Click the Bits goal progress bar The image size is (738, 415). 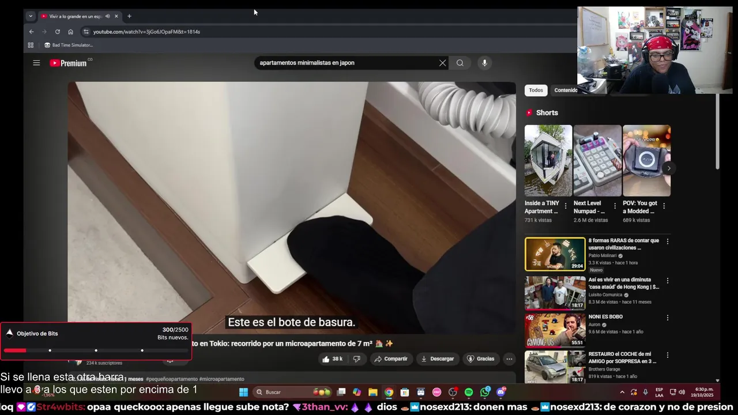click(x=96, y=350)
